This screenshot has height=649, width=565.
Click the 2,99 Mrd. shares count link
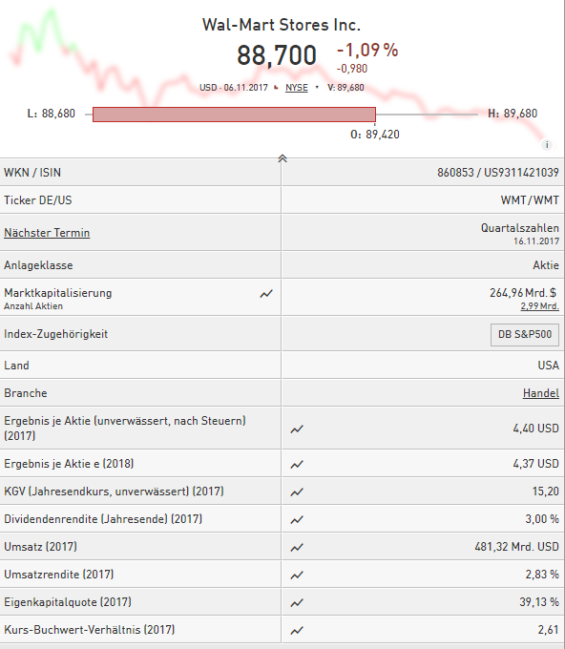(540, 306)
